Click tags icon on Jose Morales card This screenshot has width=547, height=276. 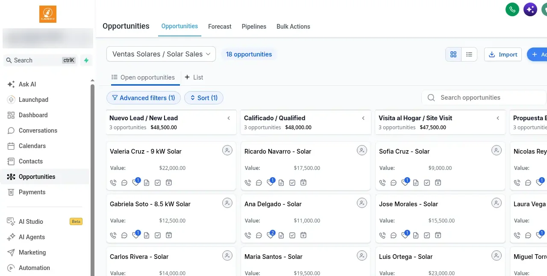tap(405, 235)
